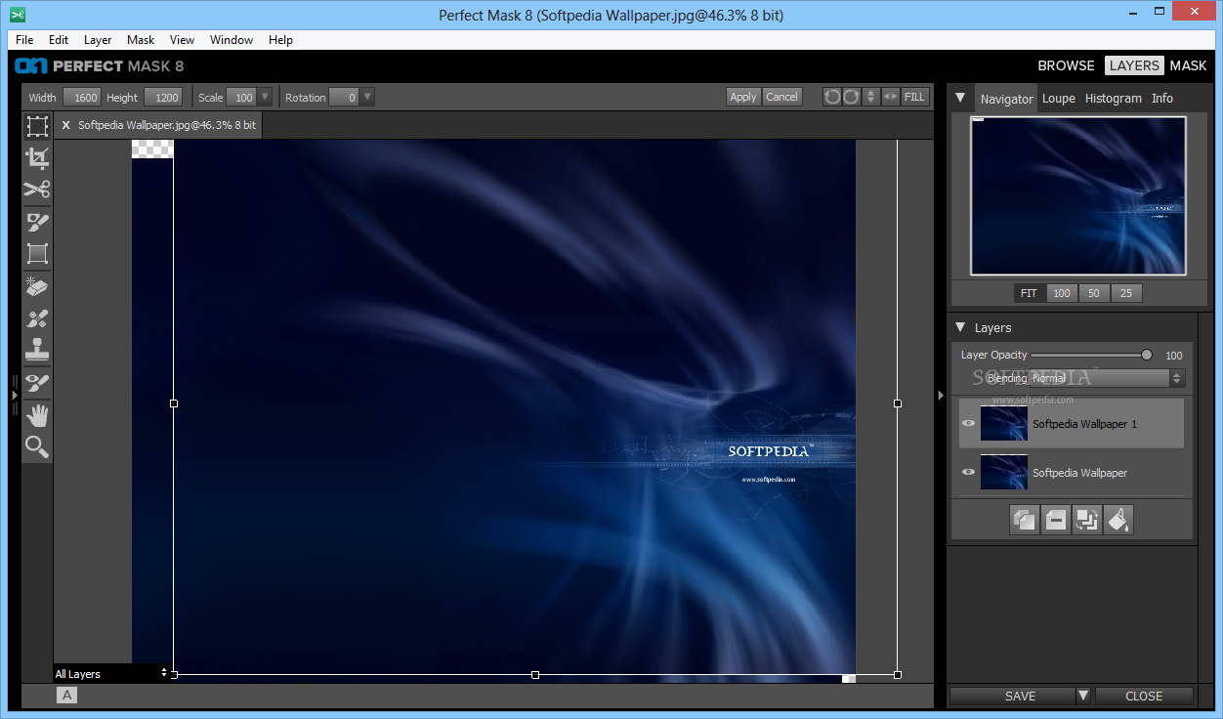Set navigator zoom to 50
1223x719 pixels.
1094,293
